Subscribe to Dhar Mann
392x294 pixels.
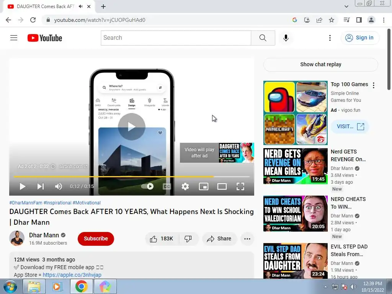(x=96, y=238)
